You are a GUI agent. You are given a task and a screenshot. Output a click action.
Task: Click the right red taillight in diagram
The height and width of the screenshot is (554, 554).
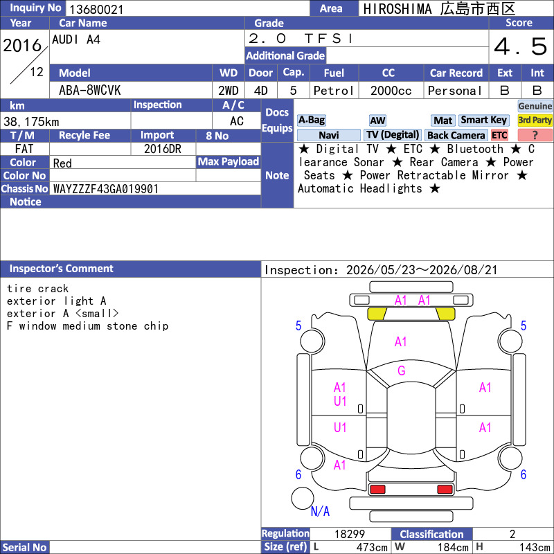pyautogui.click(x=445, y=489)
